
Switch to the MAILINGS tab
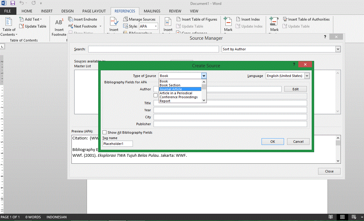pyautogui.click(x=152, y=11)
